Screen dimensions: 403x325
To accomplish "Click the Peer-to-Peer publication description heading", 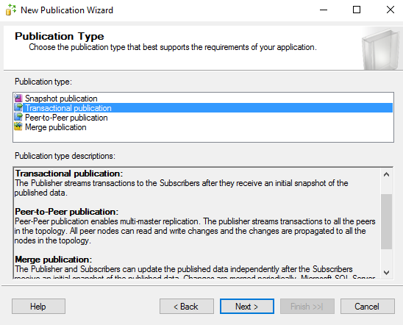I will click(x=67, y=212).
